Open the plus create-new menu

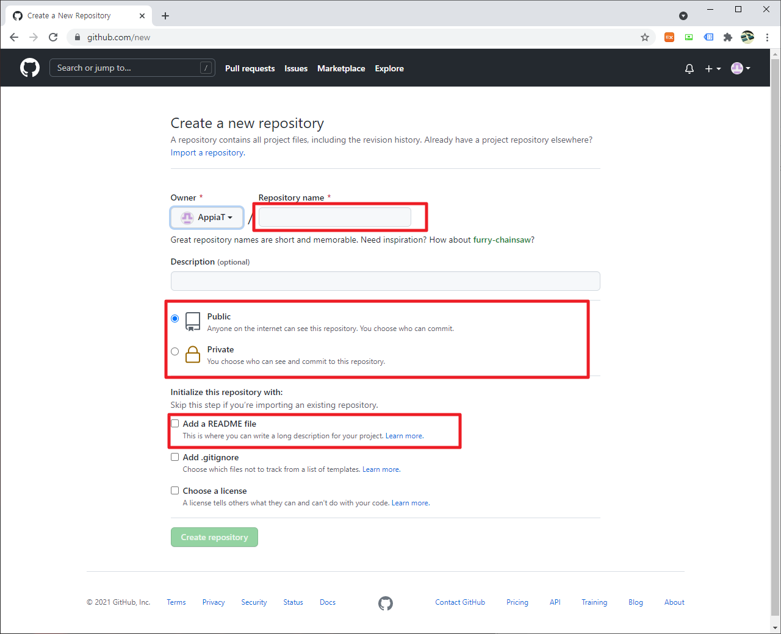(x=713, y=69)
